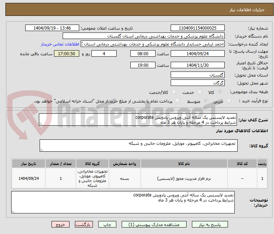The width and height of the screenshot is (274, 234).
Task: Click the table date cell 1404/09/24
Action: [29, 178]
